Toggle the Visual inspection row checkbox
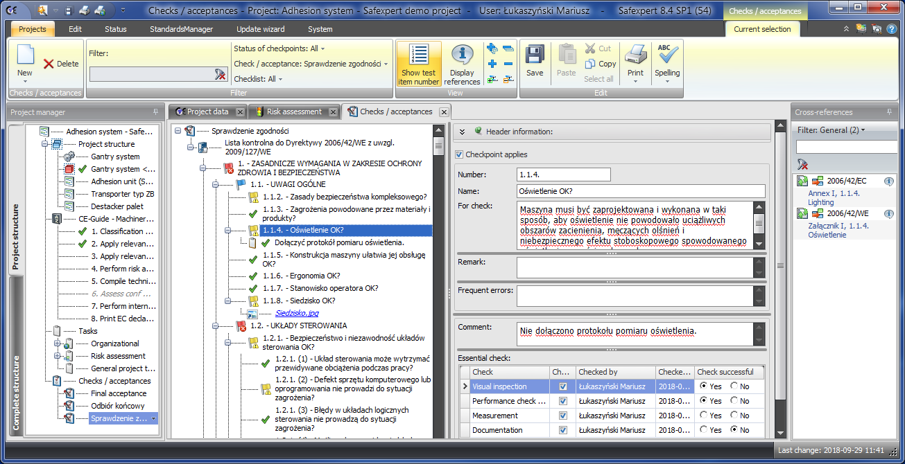Image resolution: width=905 pixels, height=464 pixels. pyautogui.click(x=563, y=386)
